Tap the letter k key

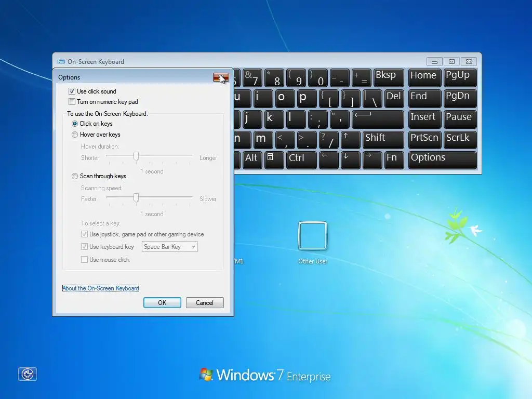tap(274, 119)
